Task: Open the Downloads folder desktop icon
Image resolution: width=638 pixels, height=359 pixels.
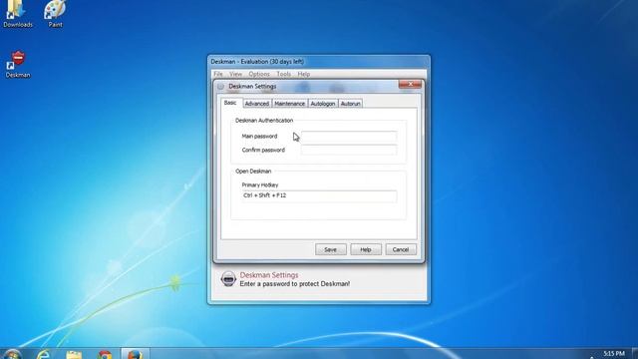Action: pos(18,14)
